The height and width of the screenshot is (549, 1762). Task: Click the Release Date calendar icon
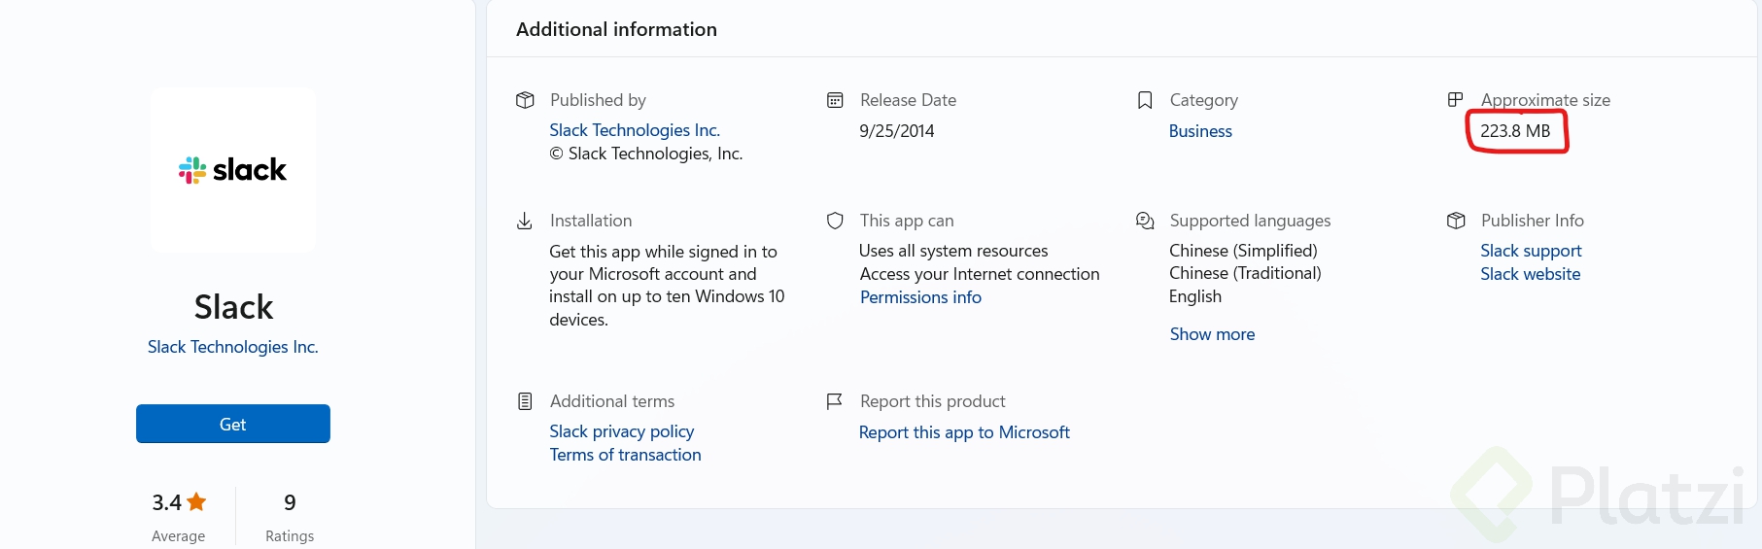point(835,100)
